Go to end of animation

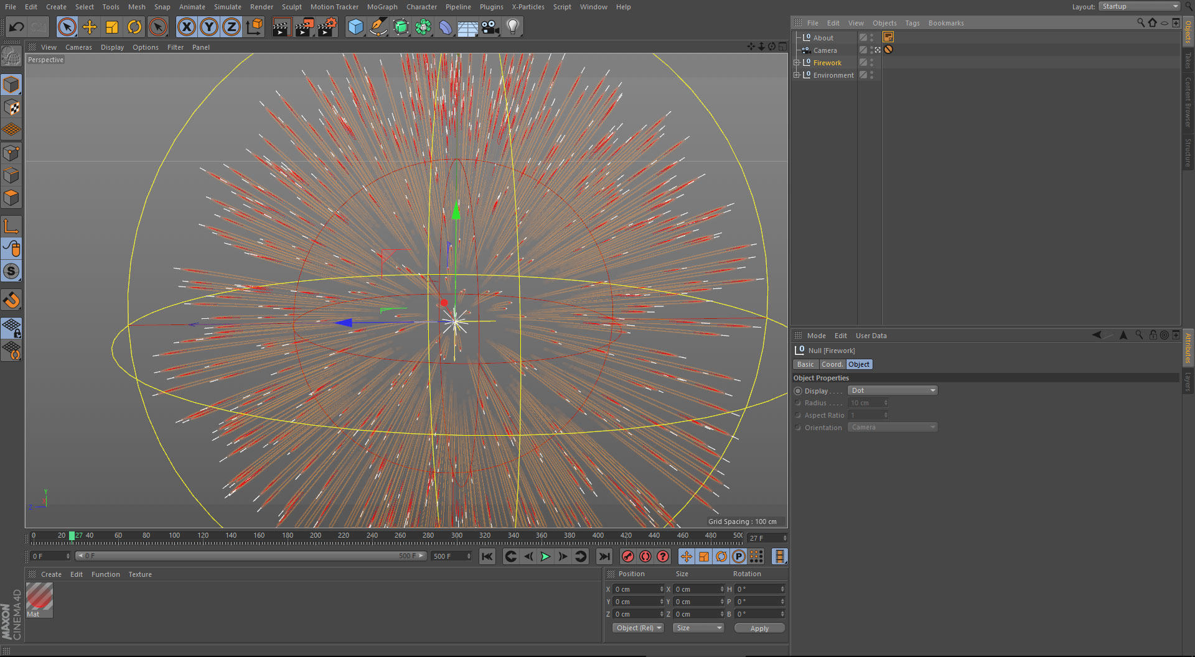coord(604,556)
